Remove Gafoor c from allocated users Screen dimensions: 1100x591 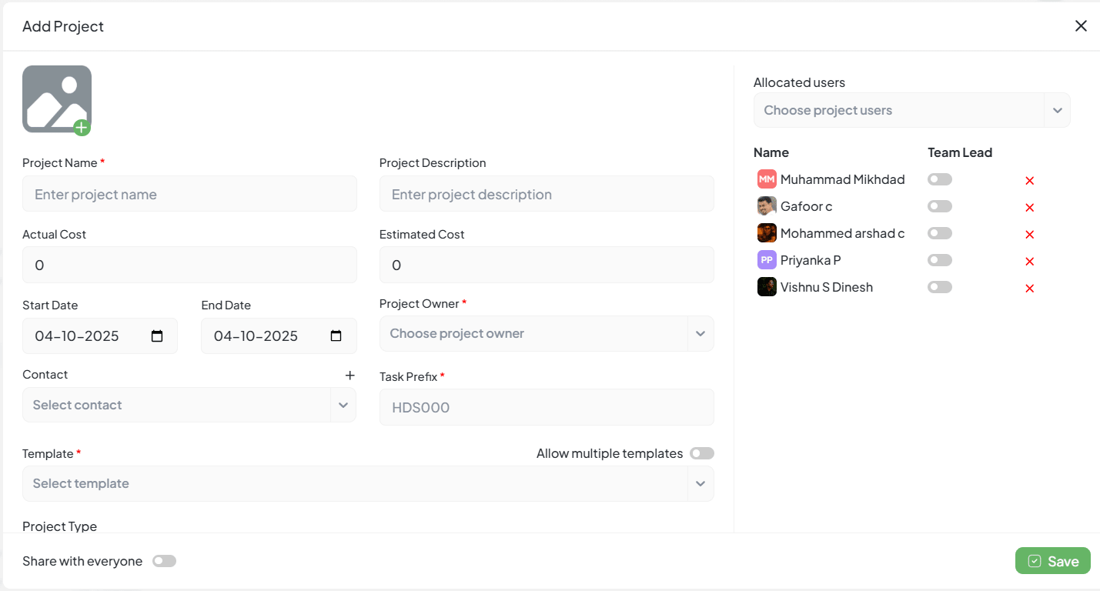(1029, 208)
